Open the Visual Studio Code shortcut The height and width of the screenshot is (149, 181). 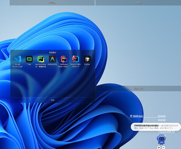click(x=17, y=61)
